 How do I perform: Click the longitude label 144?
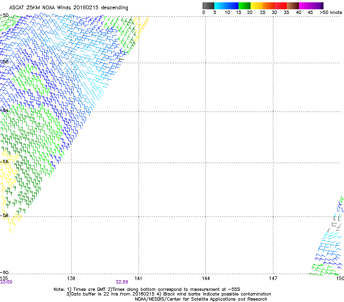coord(205,278)
